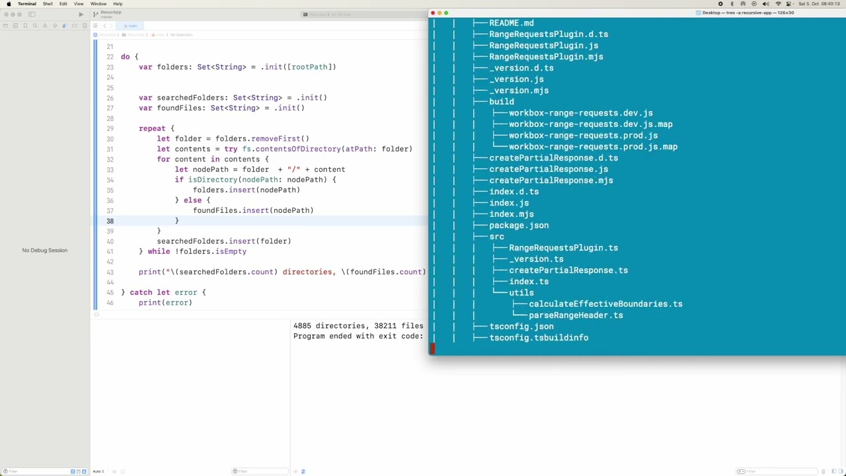Toggle the variables view pane button

pos(833,471)
